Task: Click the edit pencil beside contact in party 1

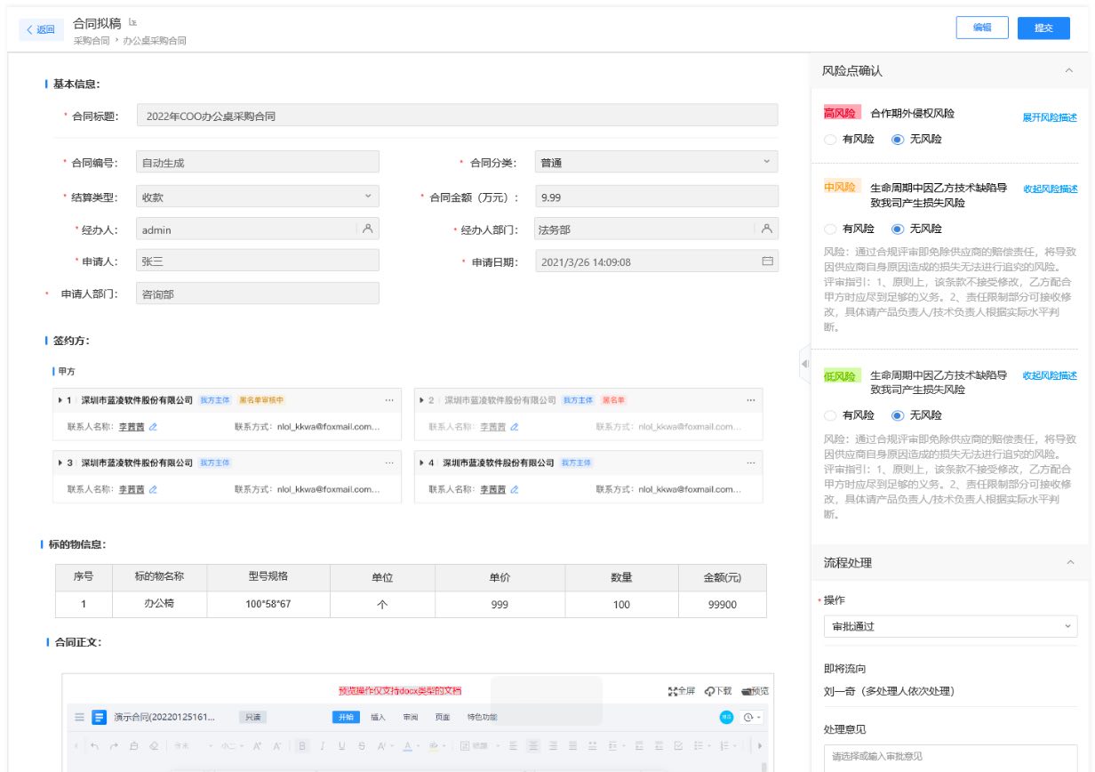Action: (153, 427)
